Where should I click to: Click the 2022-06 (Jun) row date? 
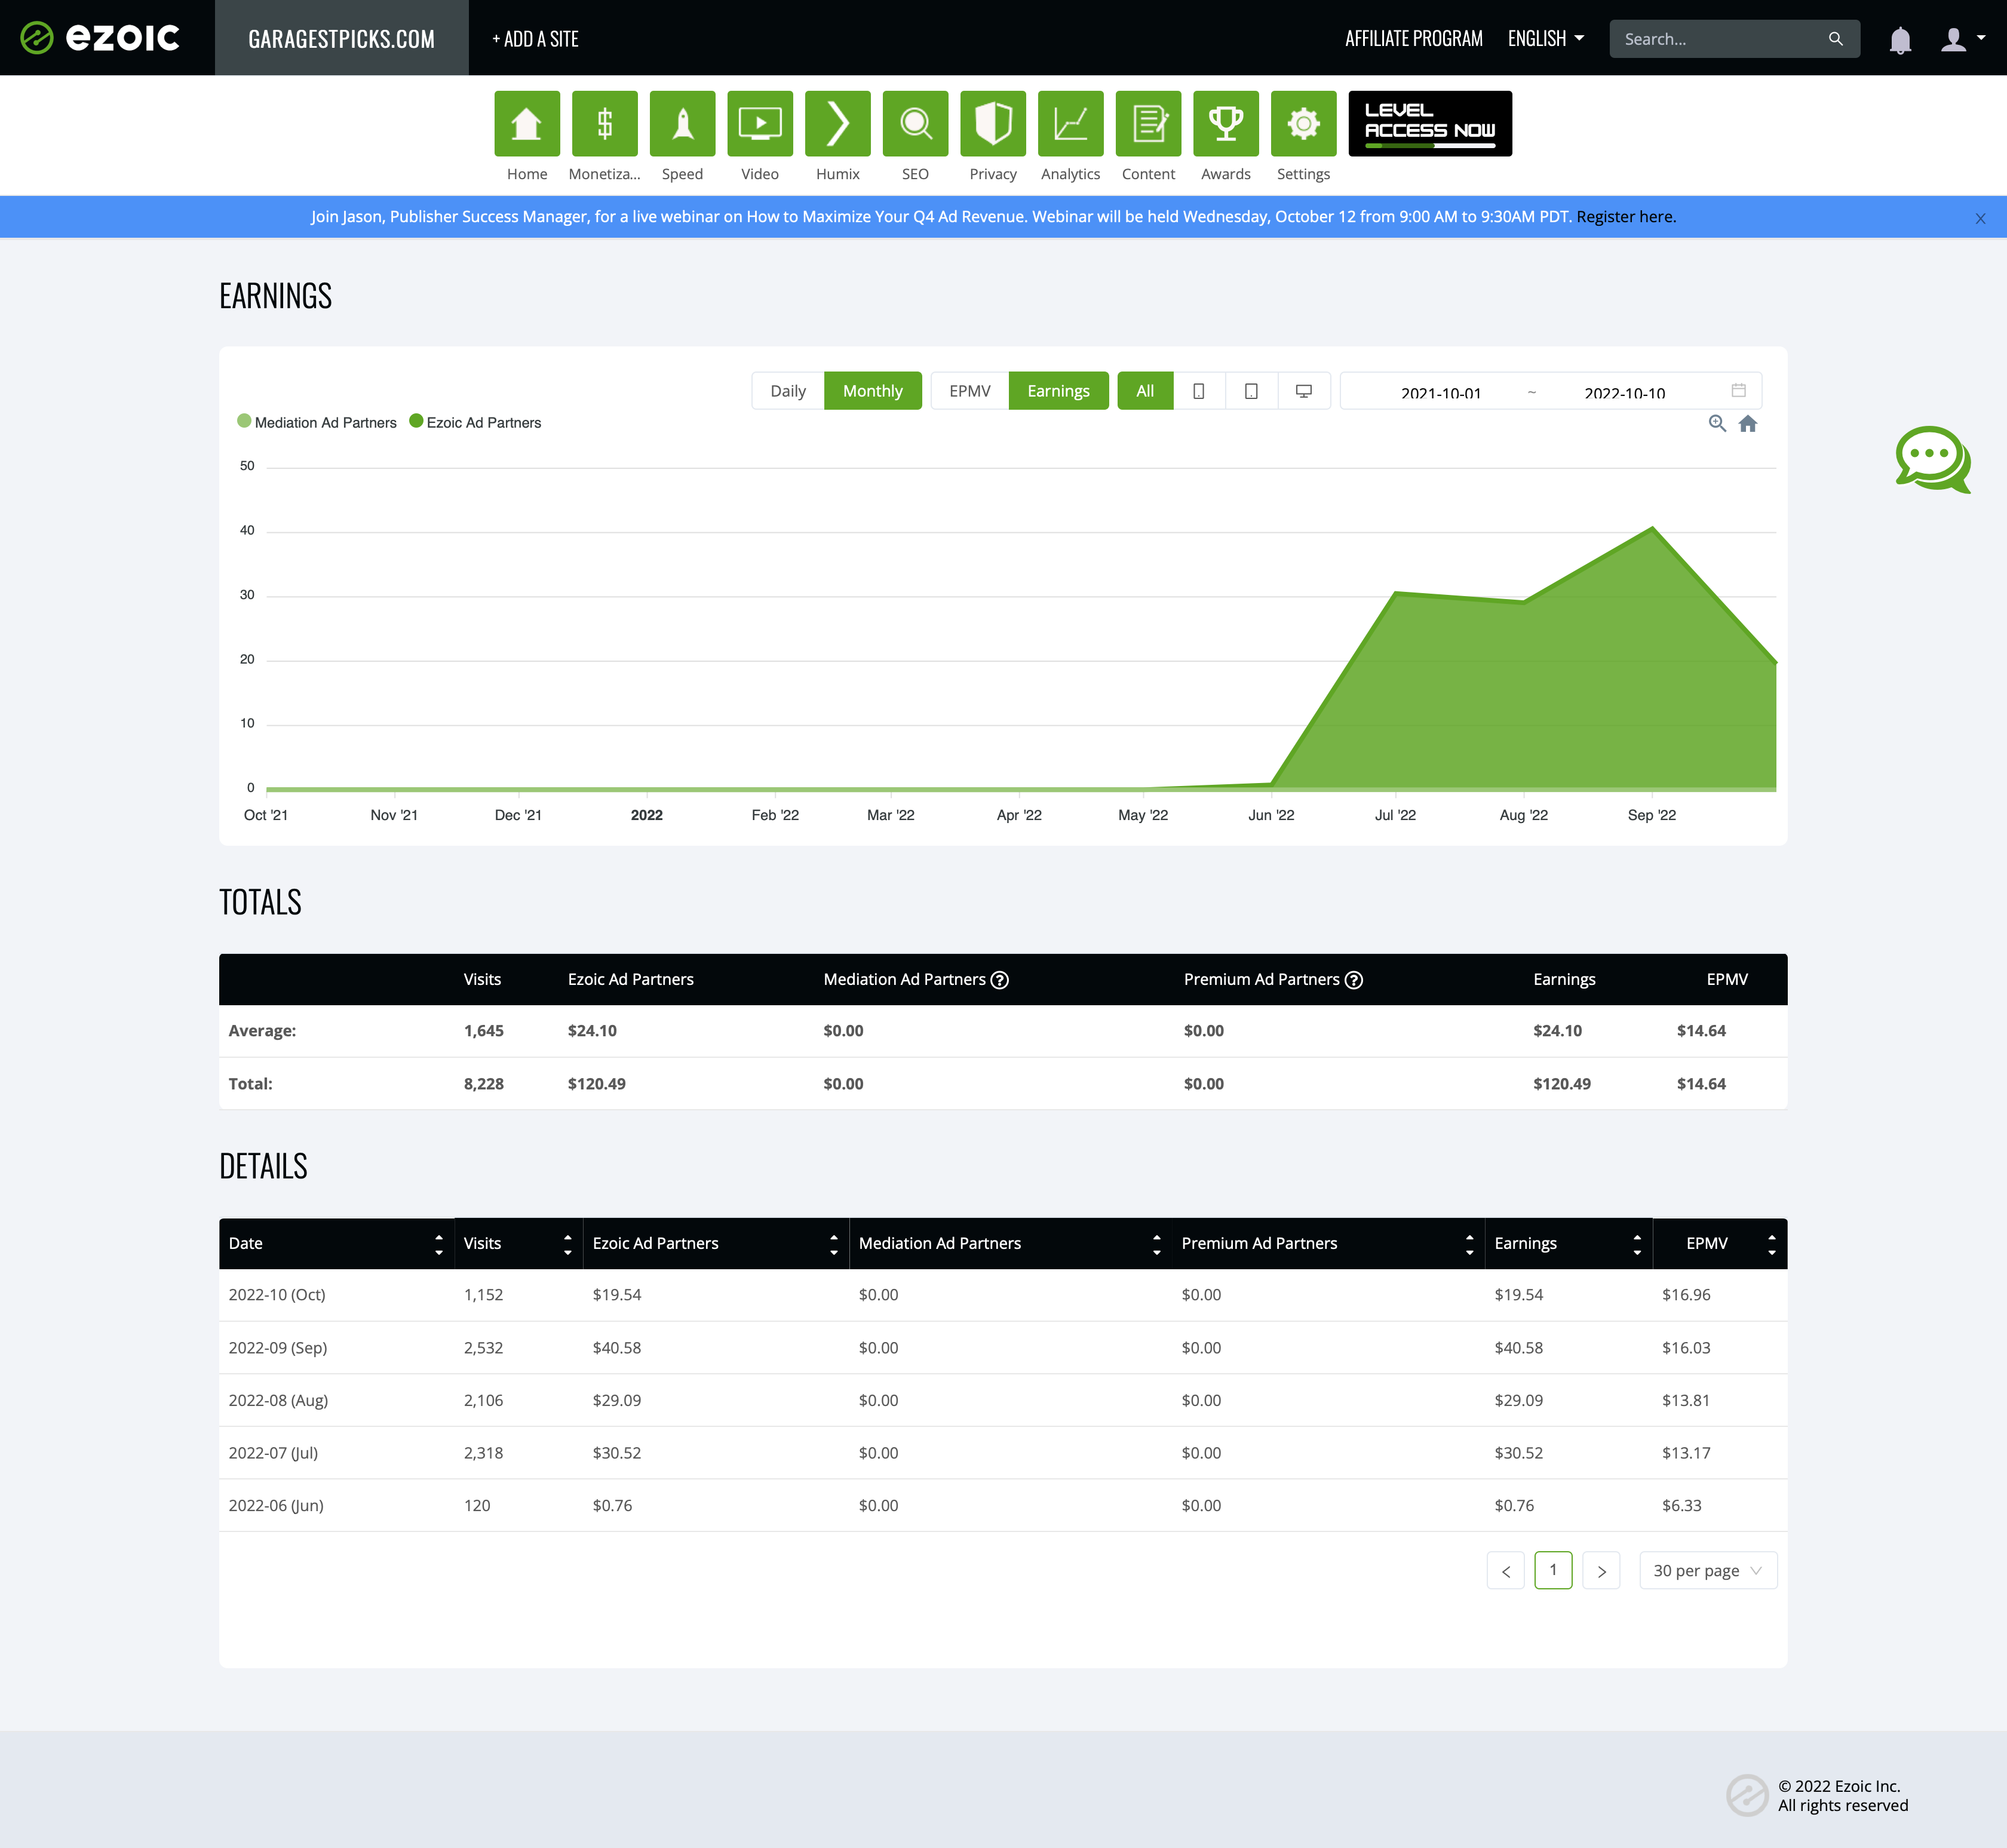click(276, 1506)
